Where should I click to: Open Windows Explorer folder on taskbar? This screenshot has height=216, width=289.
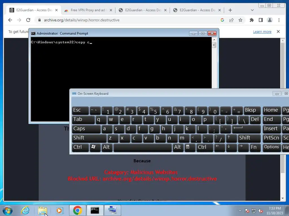coord(43,210)
